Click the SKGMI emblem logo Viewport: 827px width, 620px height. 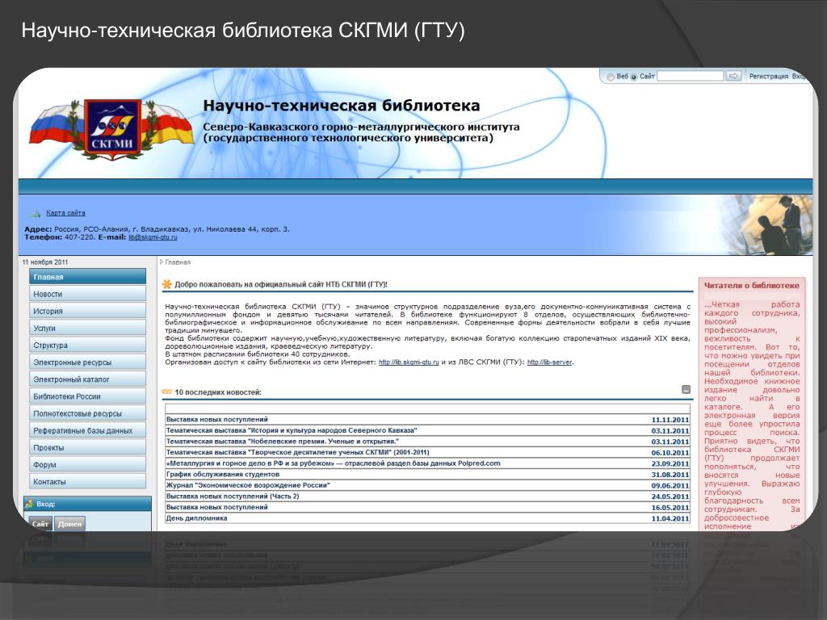pos(112,130)
